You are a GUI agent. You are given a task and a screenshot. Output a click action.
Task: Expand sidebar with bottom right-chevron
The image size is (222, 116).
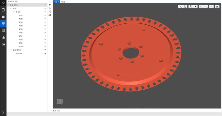tap(3, 113)
